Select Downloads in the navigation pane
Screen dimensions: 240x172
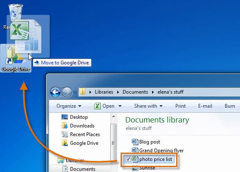pos(82,126)
